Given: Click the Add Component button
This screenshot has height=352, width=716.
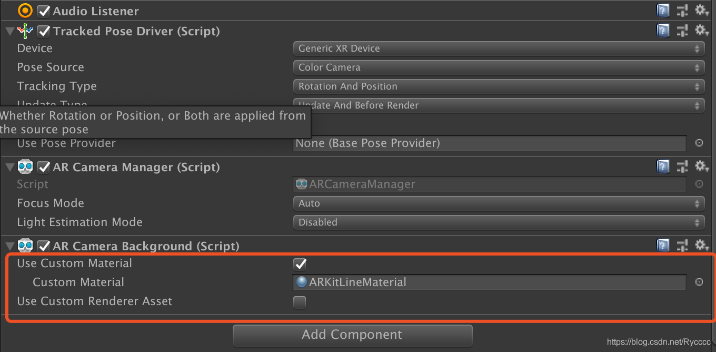Looking at the screenshot, I should (x=352, y=335).
